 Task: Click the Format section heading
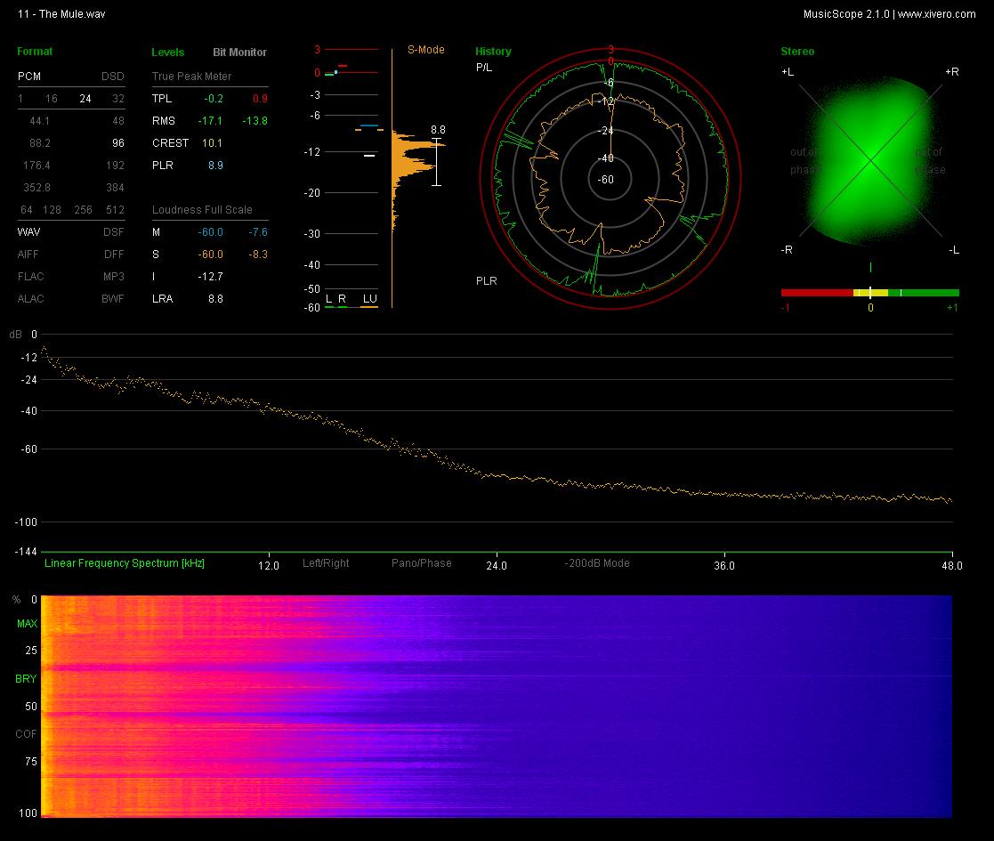pos(35,52)
